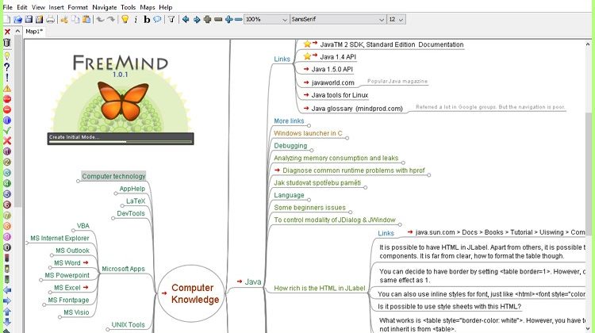This screenshot has width=595, height=333.
Task: Add the green check mark icon
Action: [7, 131]
